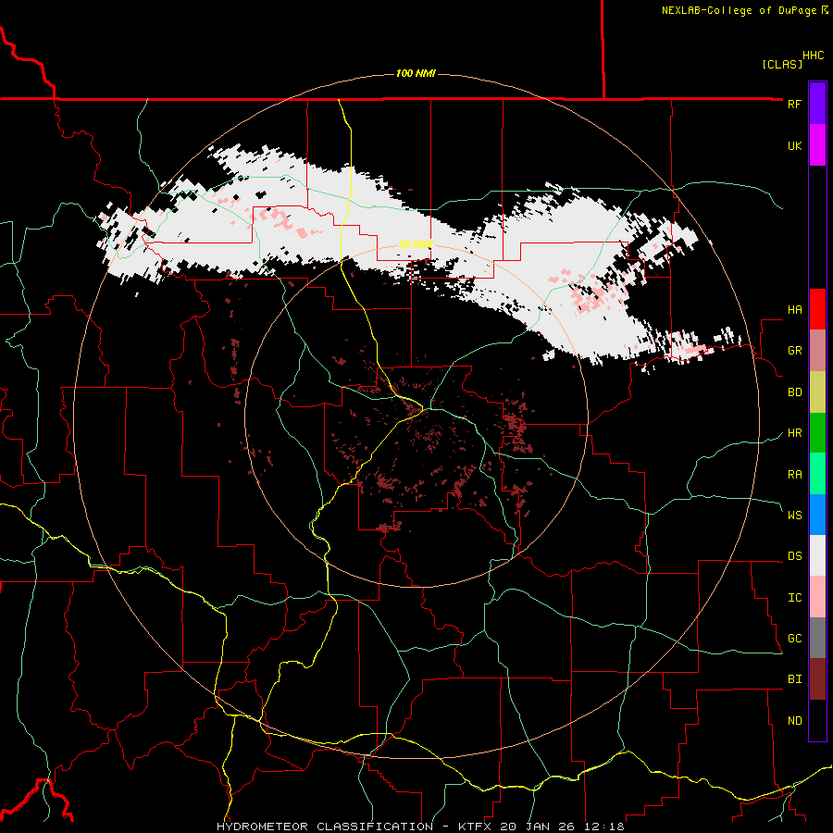Click the HA legend label

pyautogui.click(x=794, y=309)
